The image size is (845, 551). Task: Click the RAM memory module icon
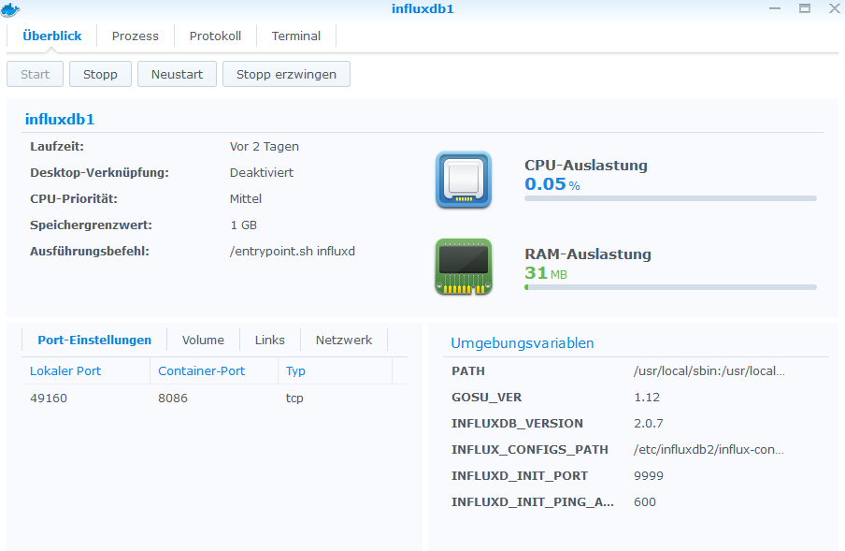[464, 267]
